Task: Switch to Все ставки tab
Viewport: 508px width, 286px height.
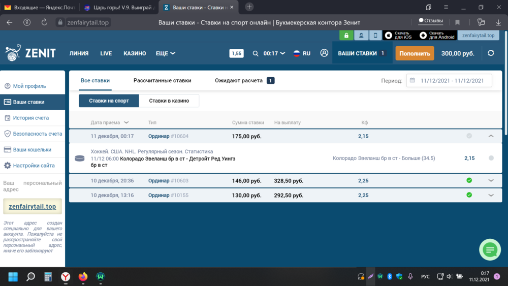Action: click(x=96, y=80)
